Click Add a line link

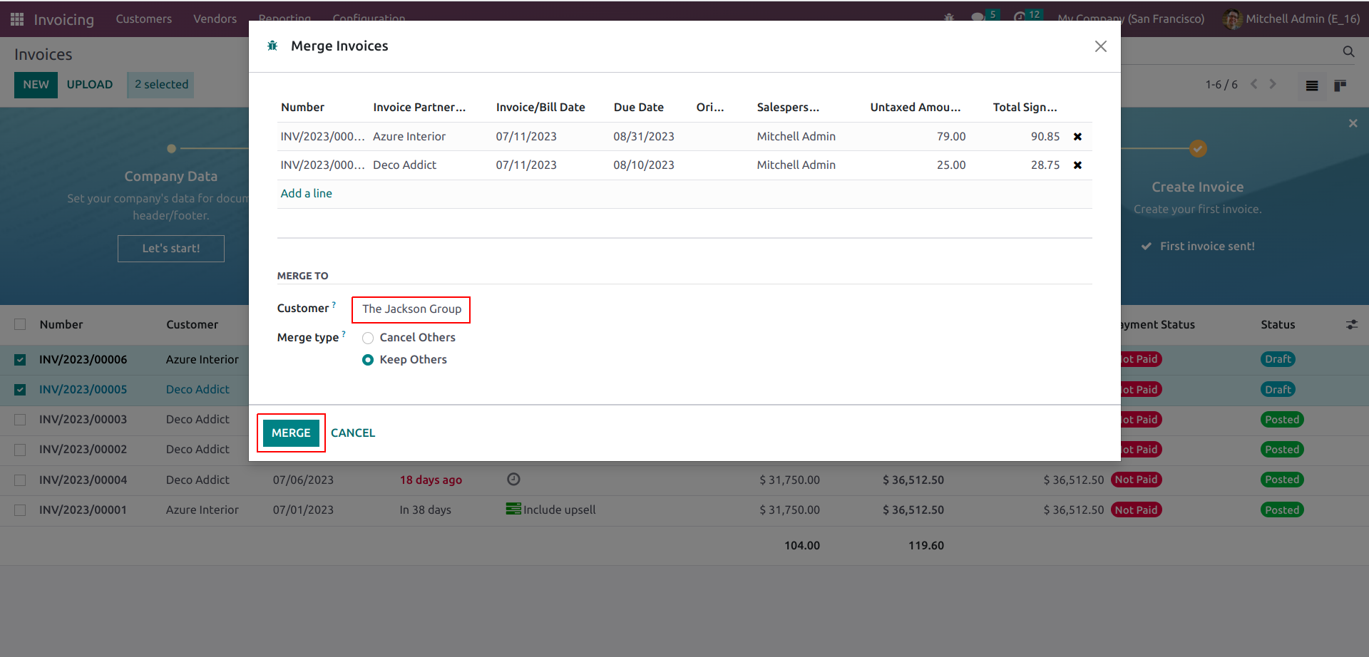[307, 194]
